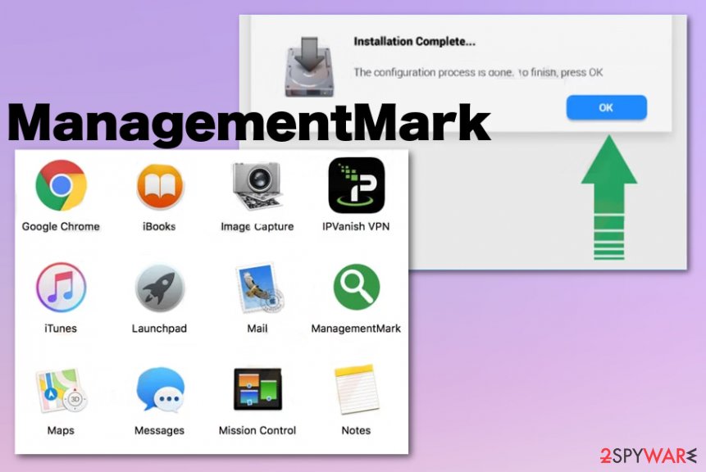706x472 pixels.
Task: Select the ManagementMark magnifier icon
Action: pos(356,287)
